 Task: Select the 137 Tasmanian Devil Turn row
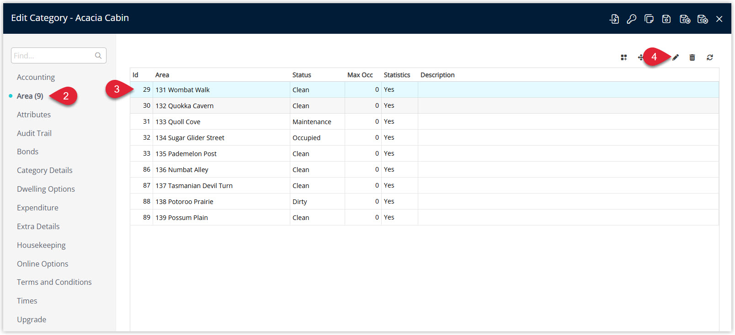pos(424,185)
